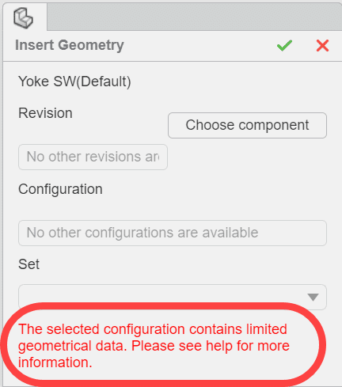Screen dimensions: 342x387
Task: Click the empty gray tab strip area
Action: [x=195, y=17]
